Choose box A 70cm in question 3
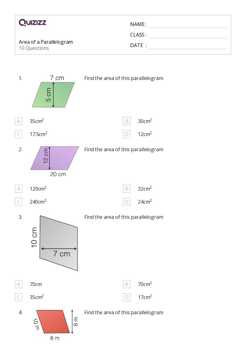Viewport: 246px width, 348px height. pyautogui.click(x=19, y=284)
